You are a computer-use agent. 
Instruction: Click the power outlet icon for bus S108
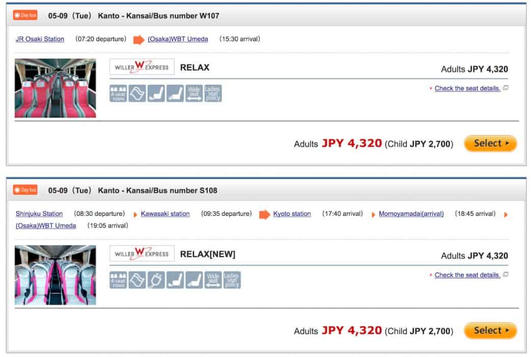click(x=156, y=280)
